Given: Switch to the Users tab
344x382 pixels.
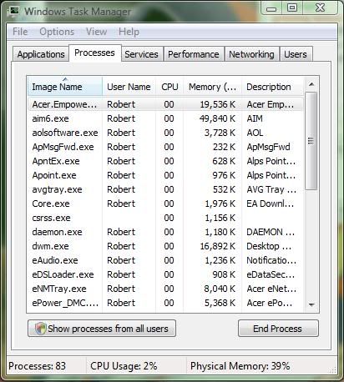Looking at the screenshot, I should click(x=296, y=54).
